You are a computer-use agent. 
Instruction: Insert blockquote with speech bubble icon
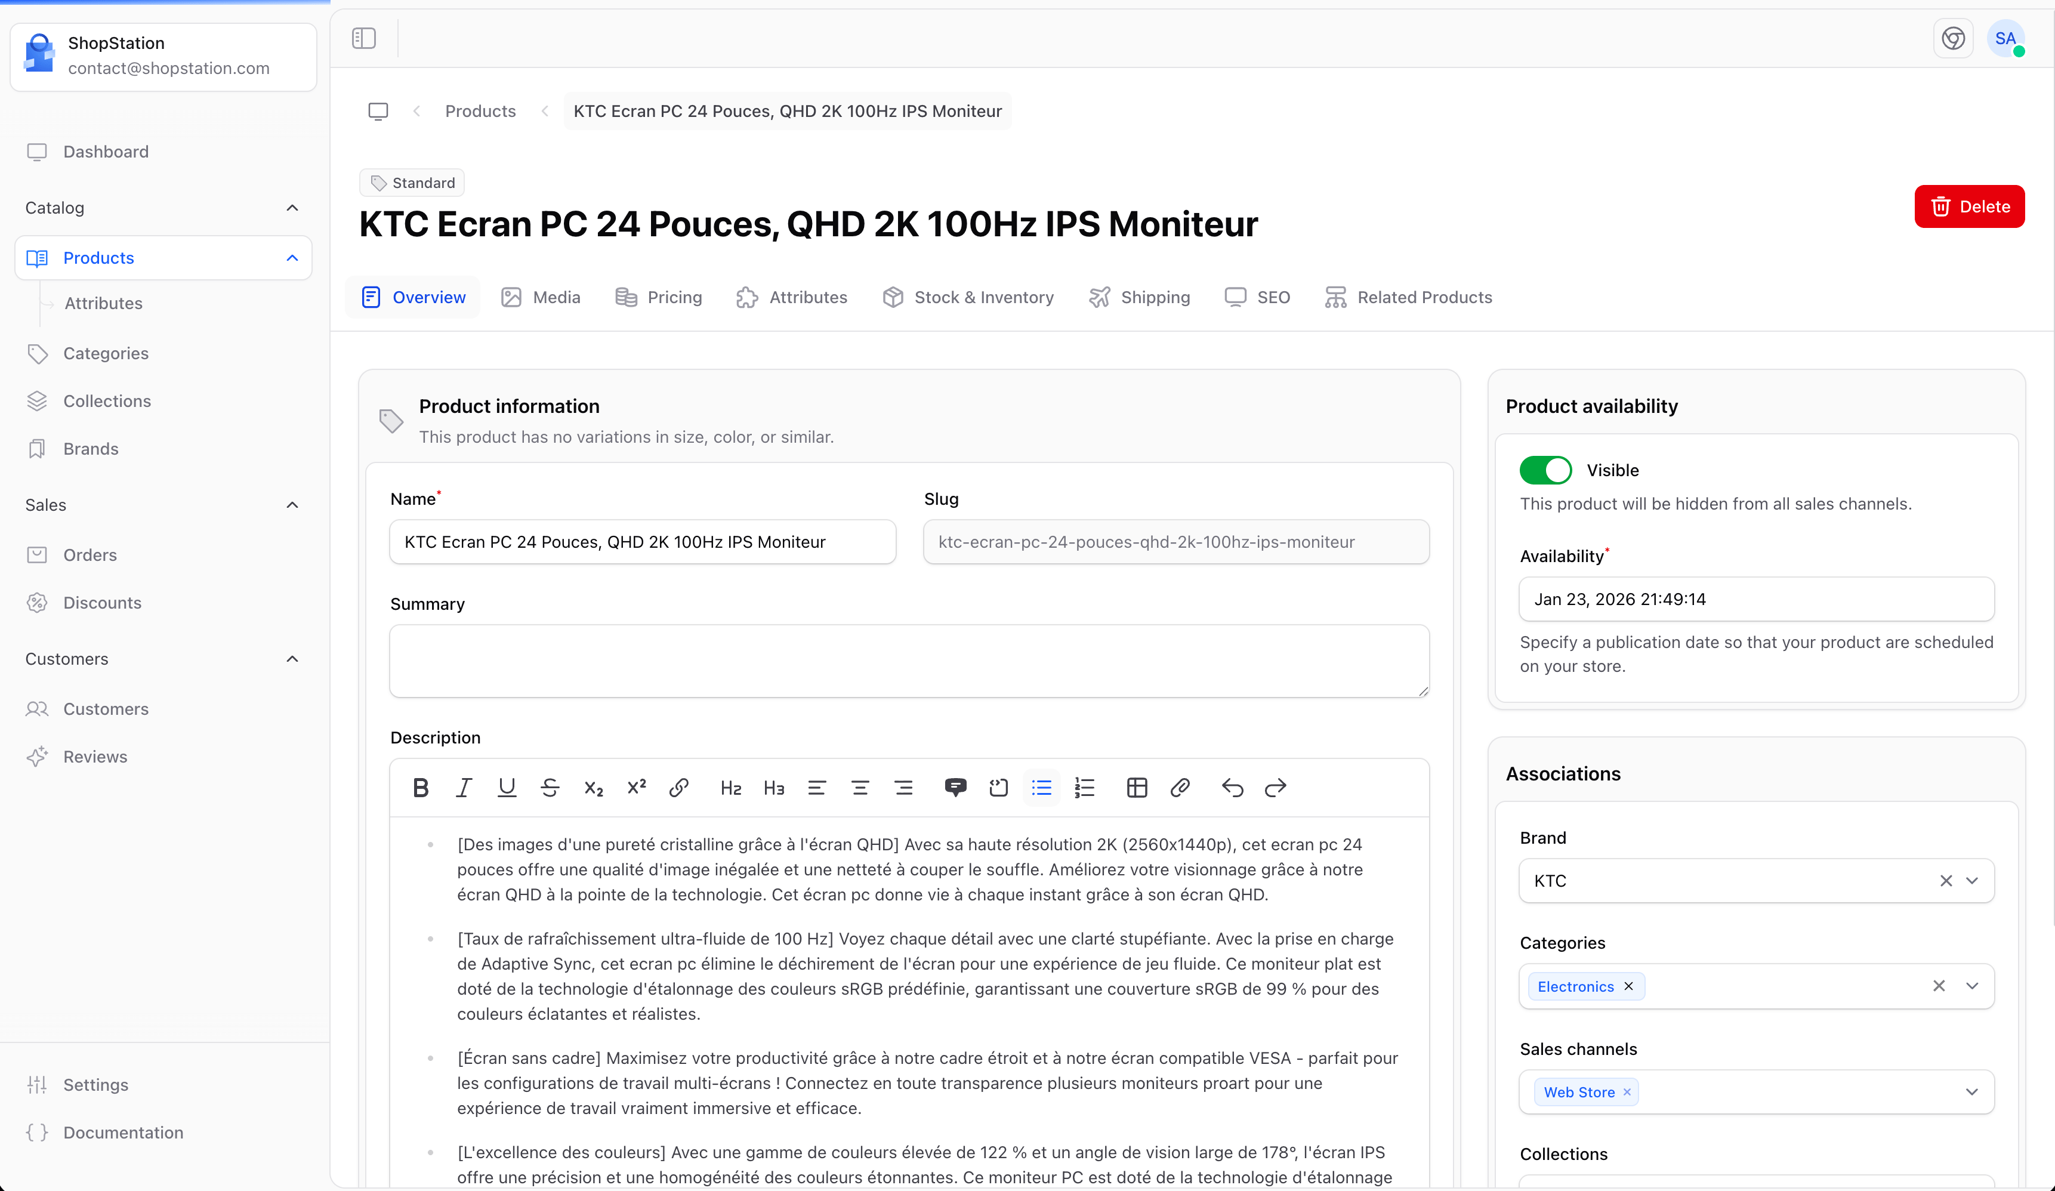pyautogui.click(x=956, y=787)
